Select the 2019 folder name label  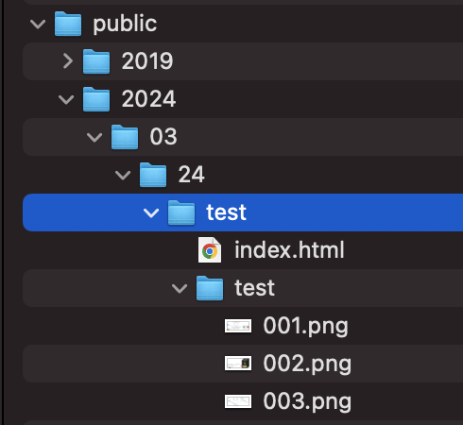point(147,61)
